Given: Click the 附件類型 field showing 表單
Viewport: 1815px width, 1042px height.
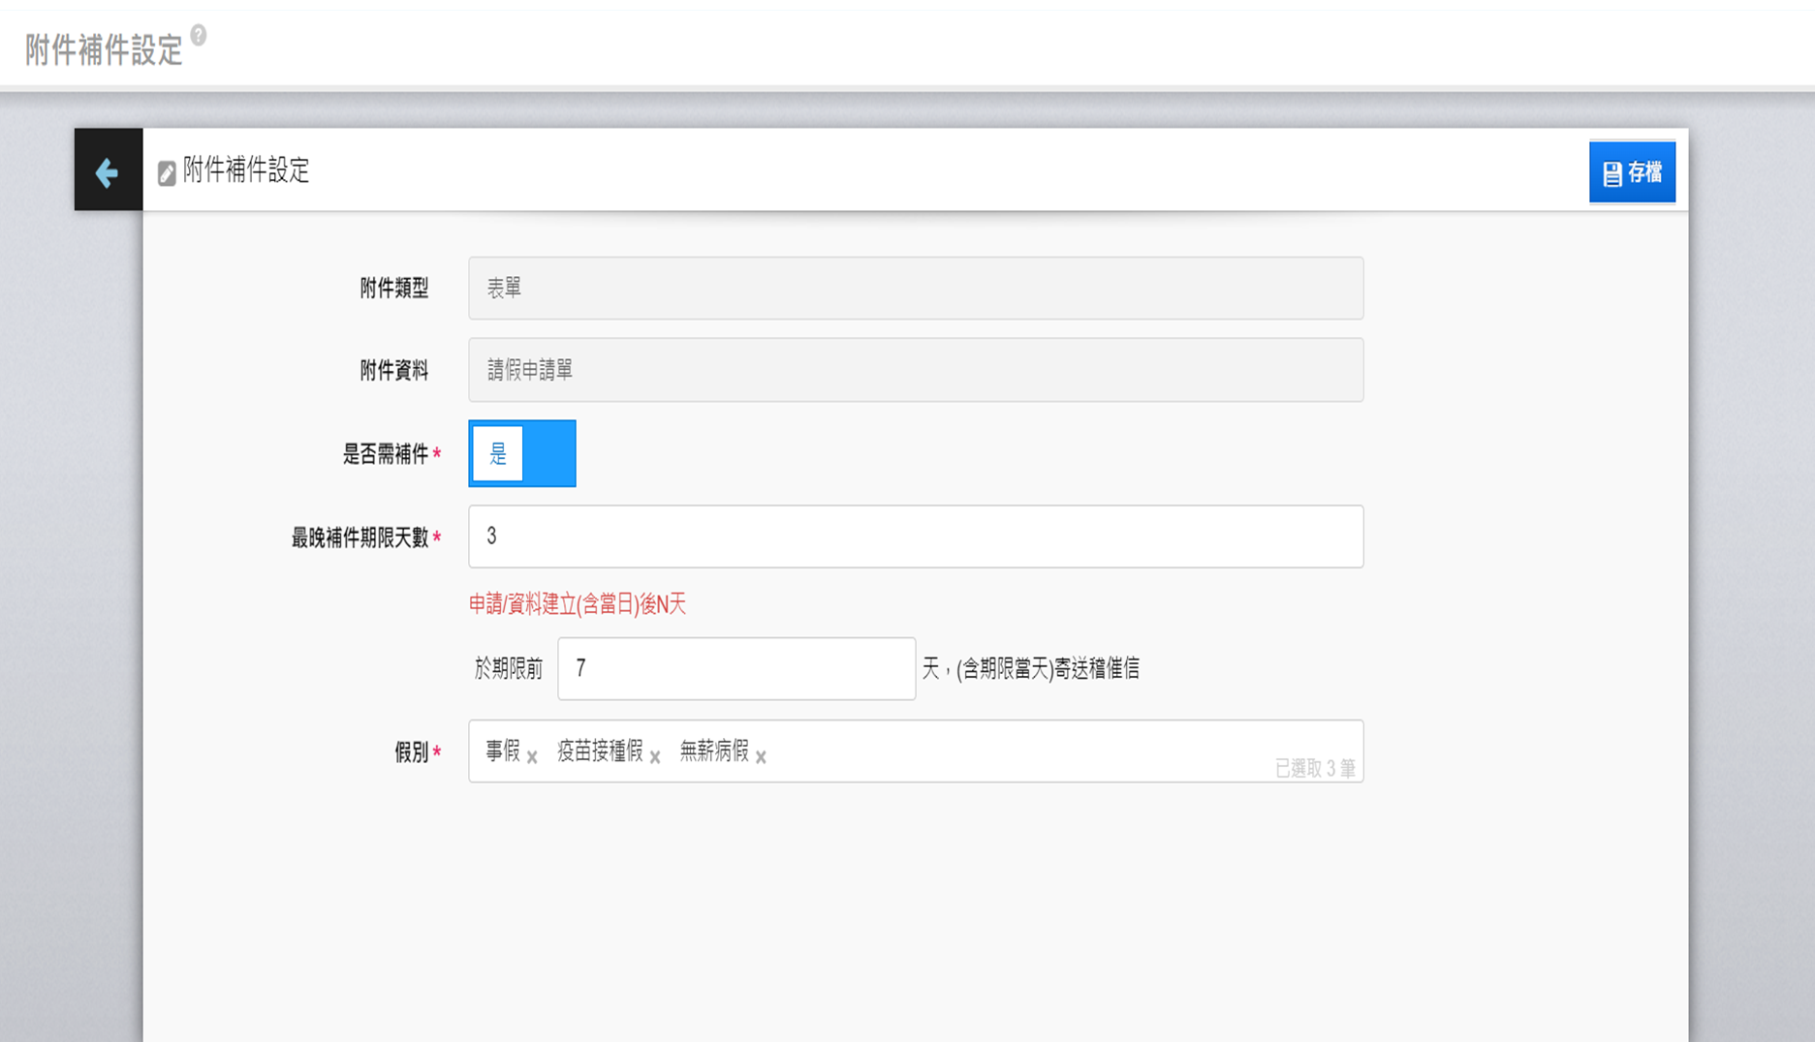Looking at the screenshot, I should point(915,289).
